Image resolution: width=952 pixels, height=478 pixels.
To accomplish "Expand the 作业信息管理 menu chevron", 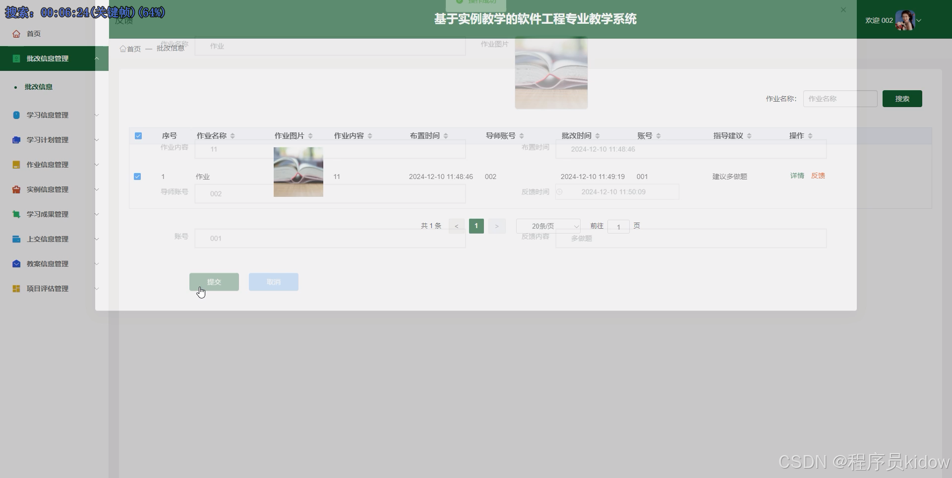I will pyautogui.click(x=97, y=165).
